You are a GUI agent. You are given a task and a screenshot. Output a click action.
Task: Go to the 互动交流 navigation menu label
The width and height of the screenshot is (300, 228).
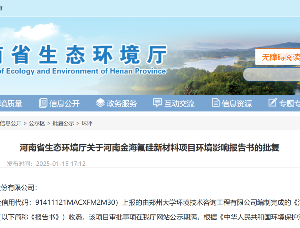click(x=179, y=103)
